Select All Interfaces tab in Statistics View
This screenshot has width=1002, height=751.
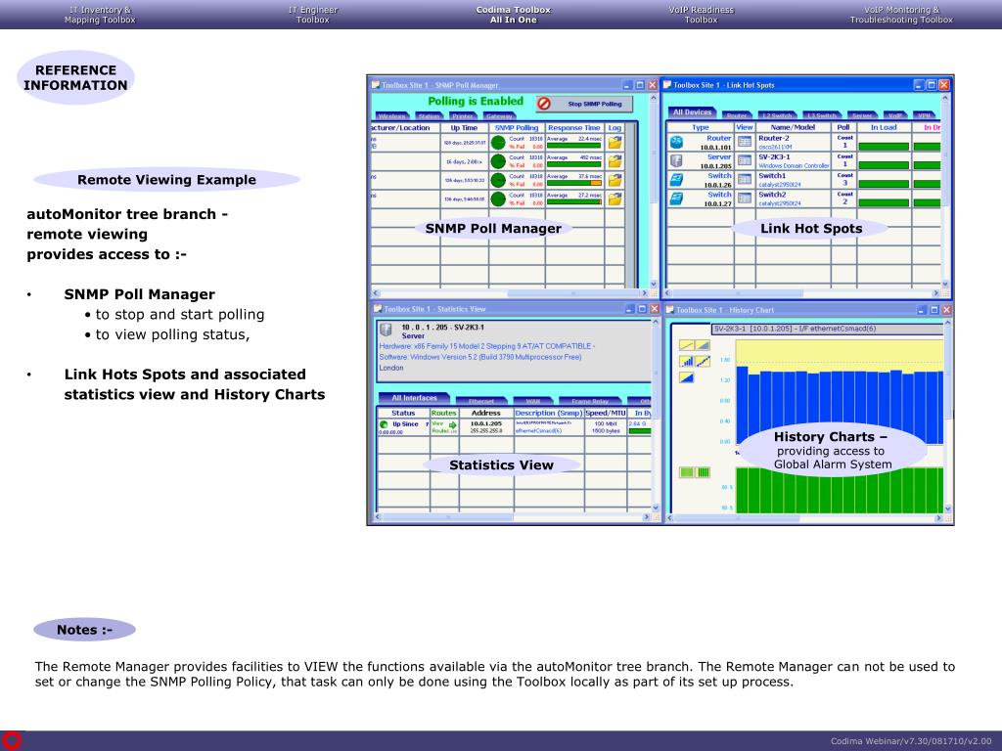(x=414, y=398)
